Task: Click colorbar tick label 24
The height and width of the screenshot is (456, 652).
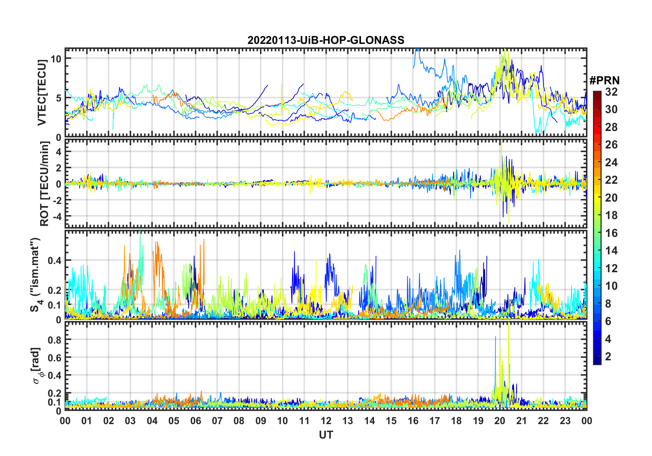Action: pyautogui.click(x=611, y=162)
